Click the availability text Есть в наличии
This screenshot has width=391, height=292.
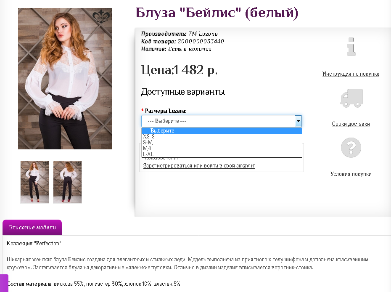click(x=190, y=49)
